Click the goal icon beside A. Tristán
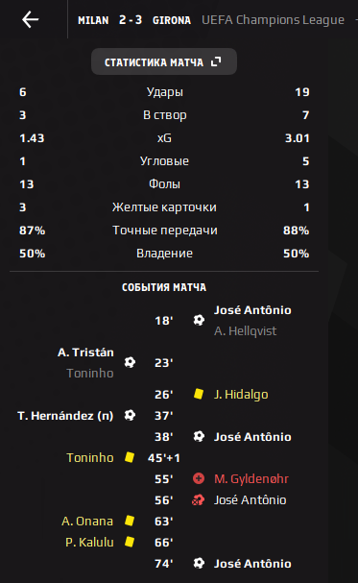Screen dimensions: 358x583 point(130,362)
